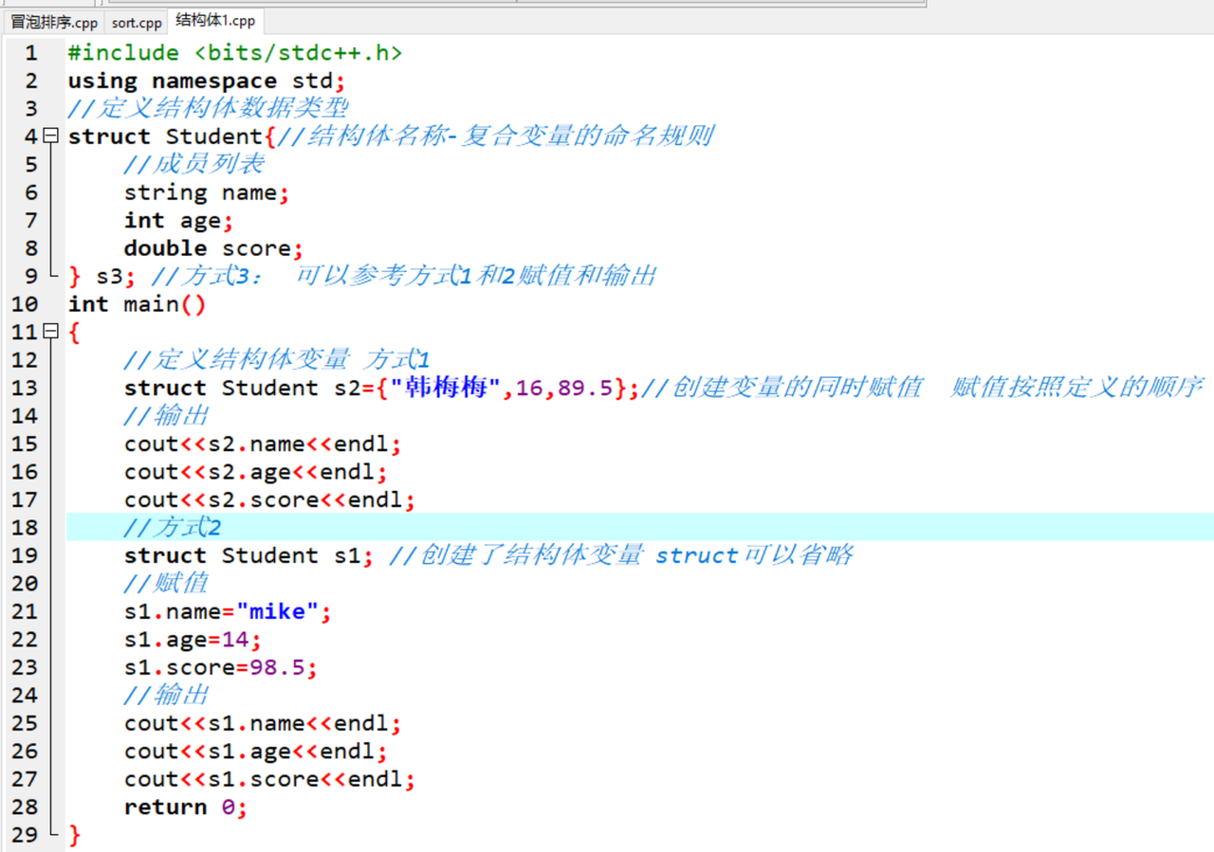This screenshot has width=1214, height=852.
Task: Click the "韩梅梅" string literal
Action: (x=445, y=388)
